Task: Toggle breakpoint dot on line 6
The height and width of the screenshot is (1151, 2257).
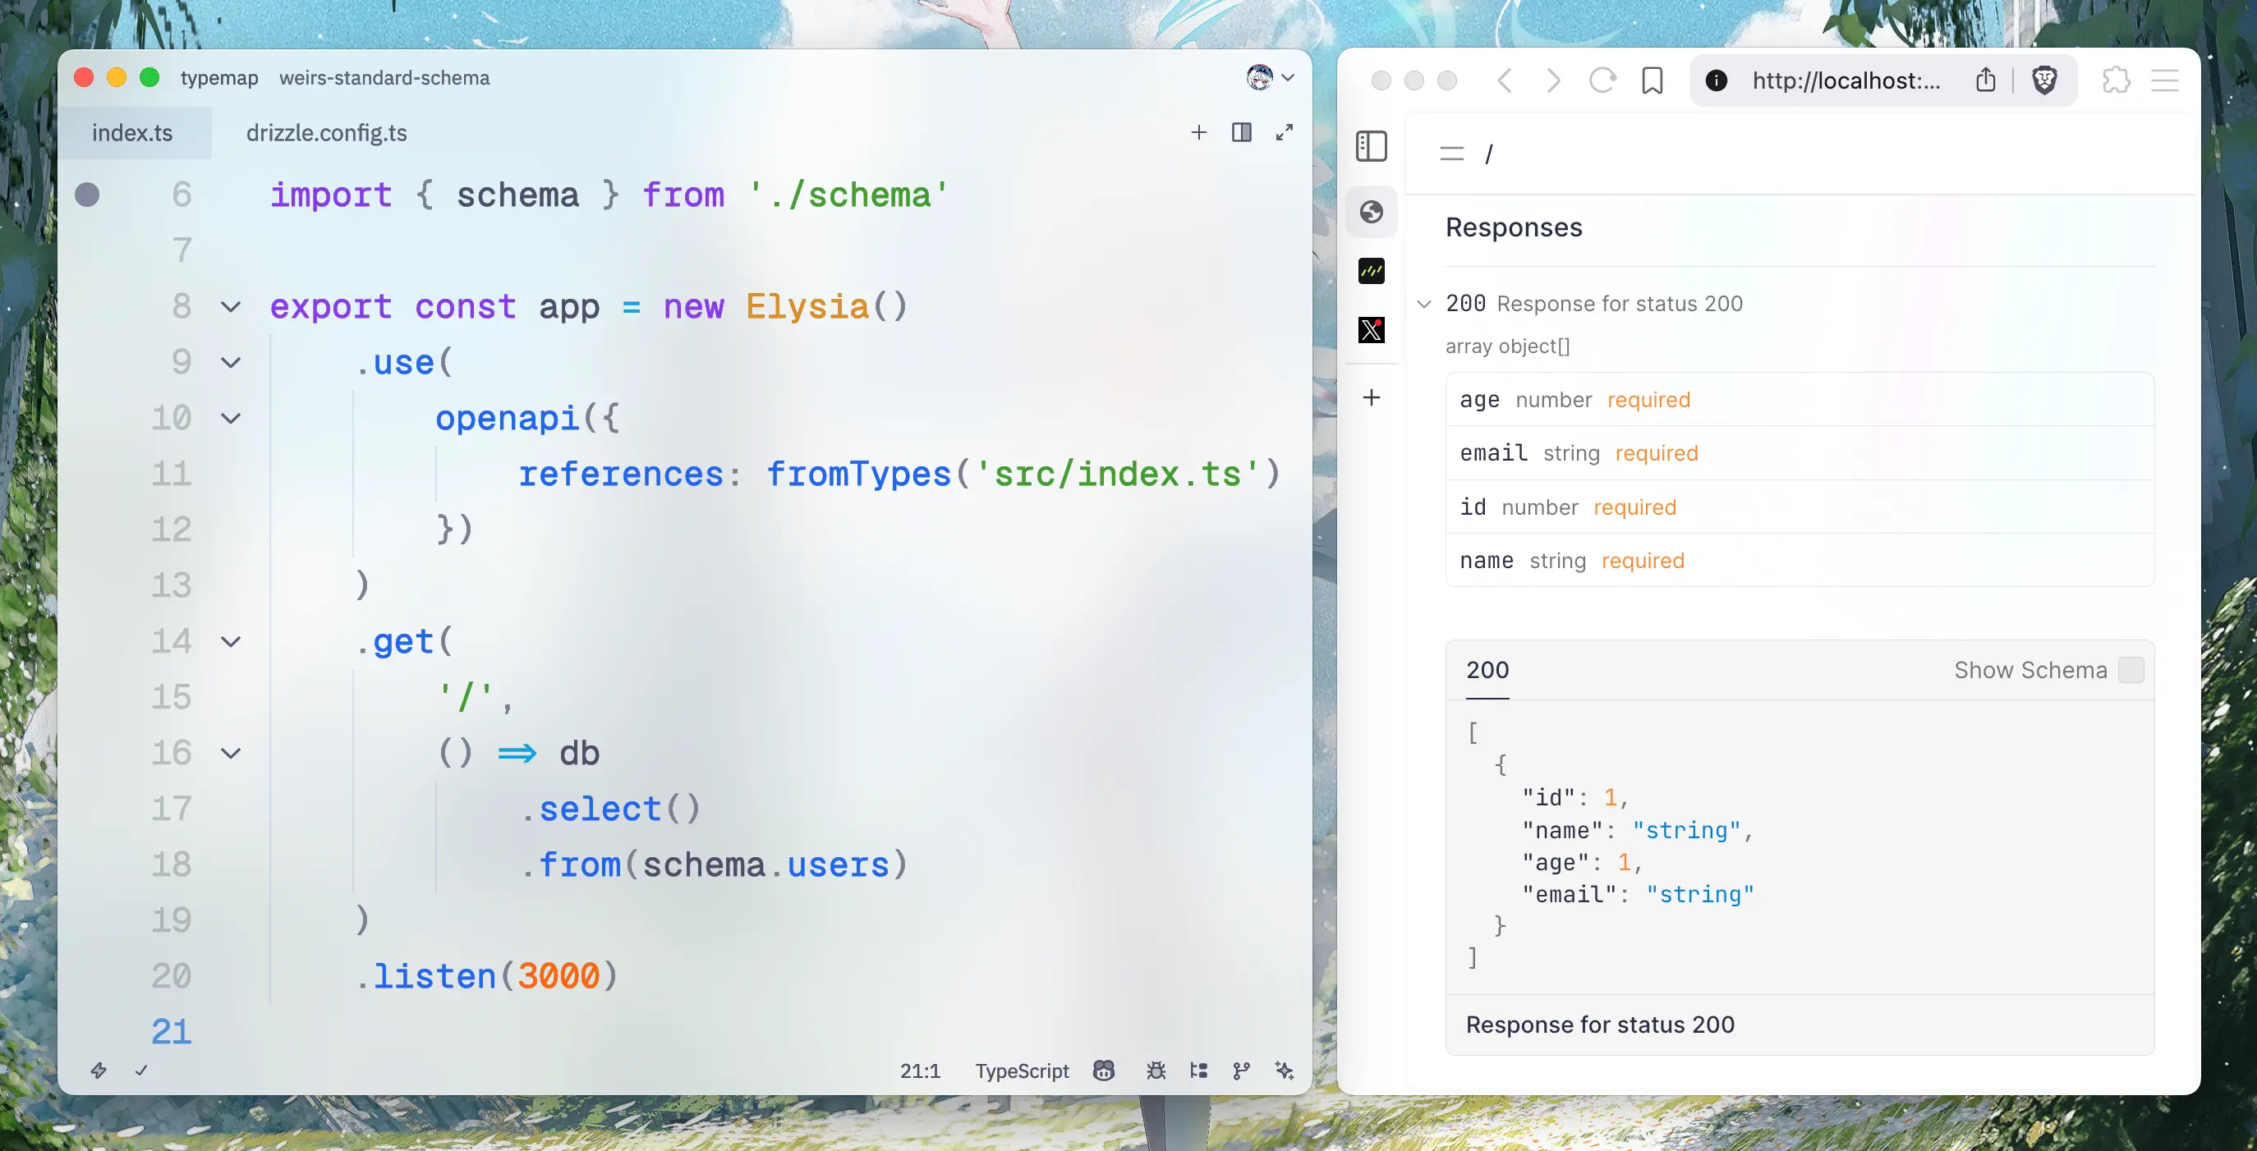Action: [87, 195]
